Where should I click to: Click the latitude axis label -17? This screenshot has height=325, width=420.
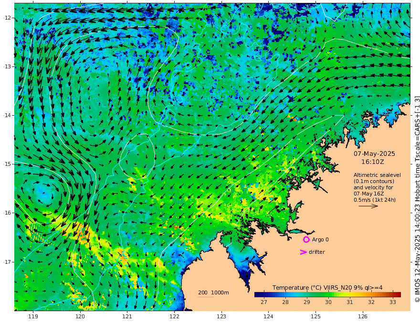[x=7, y=262]
